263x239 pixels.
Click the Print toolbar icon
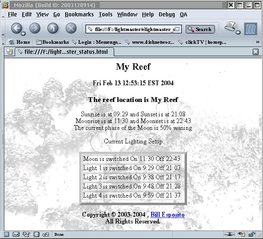[230, 27]
